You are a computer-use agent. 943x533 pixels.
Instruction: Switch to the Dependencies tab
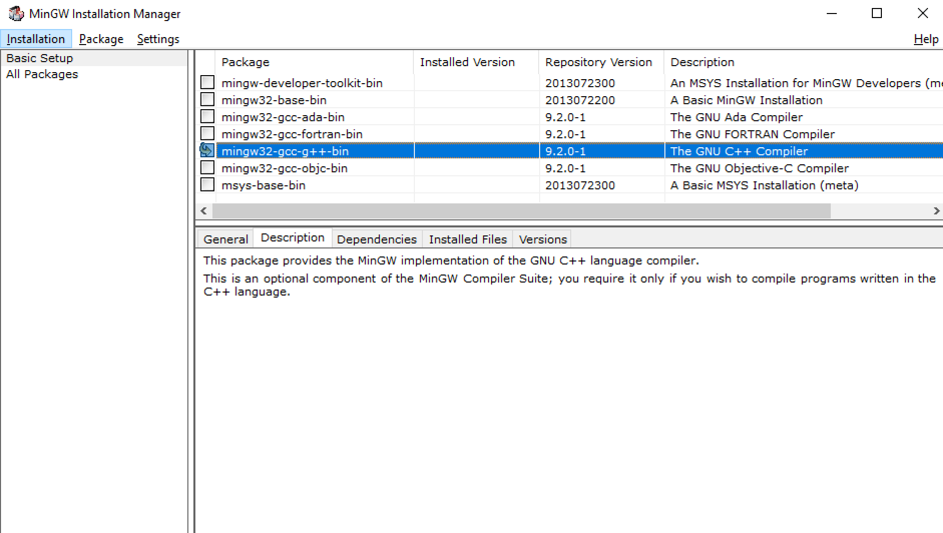377,239
